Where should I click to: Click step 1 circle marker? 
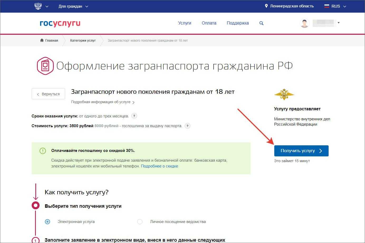point(36,240)
